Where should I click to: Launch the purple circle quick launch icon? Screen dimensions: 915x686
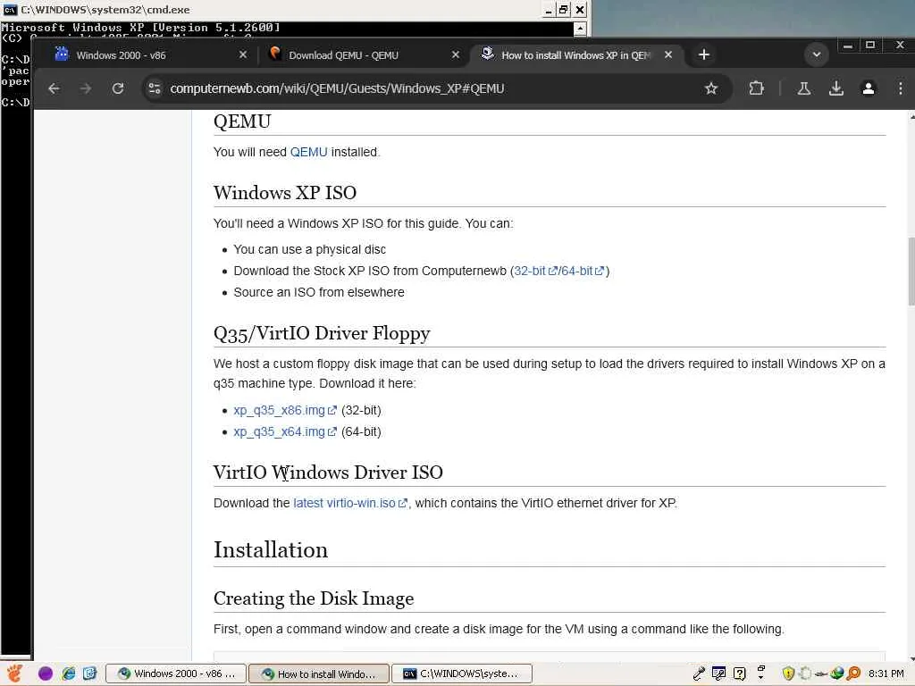(45, 673)
